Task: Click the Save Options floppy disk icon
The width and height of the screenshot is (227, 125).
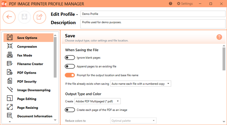Action: tap(10, 37)
